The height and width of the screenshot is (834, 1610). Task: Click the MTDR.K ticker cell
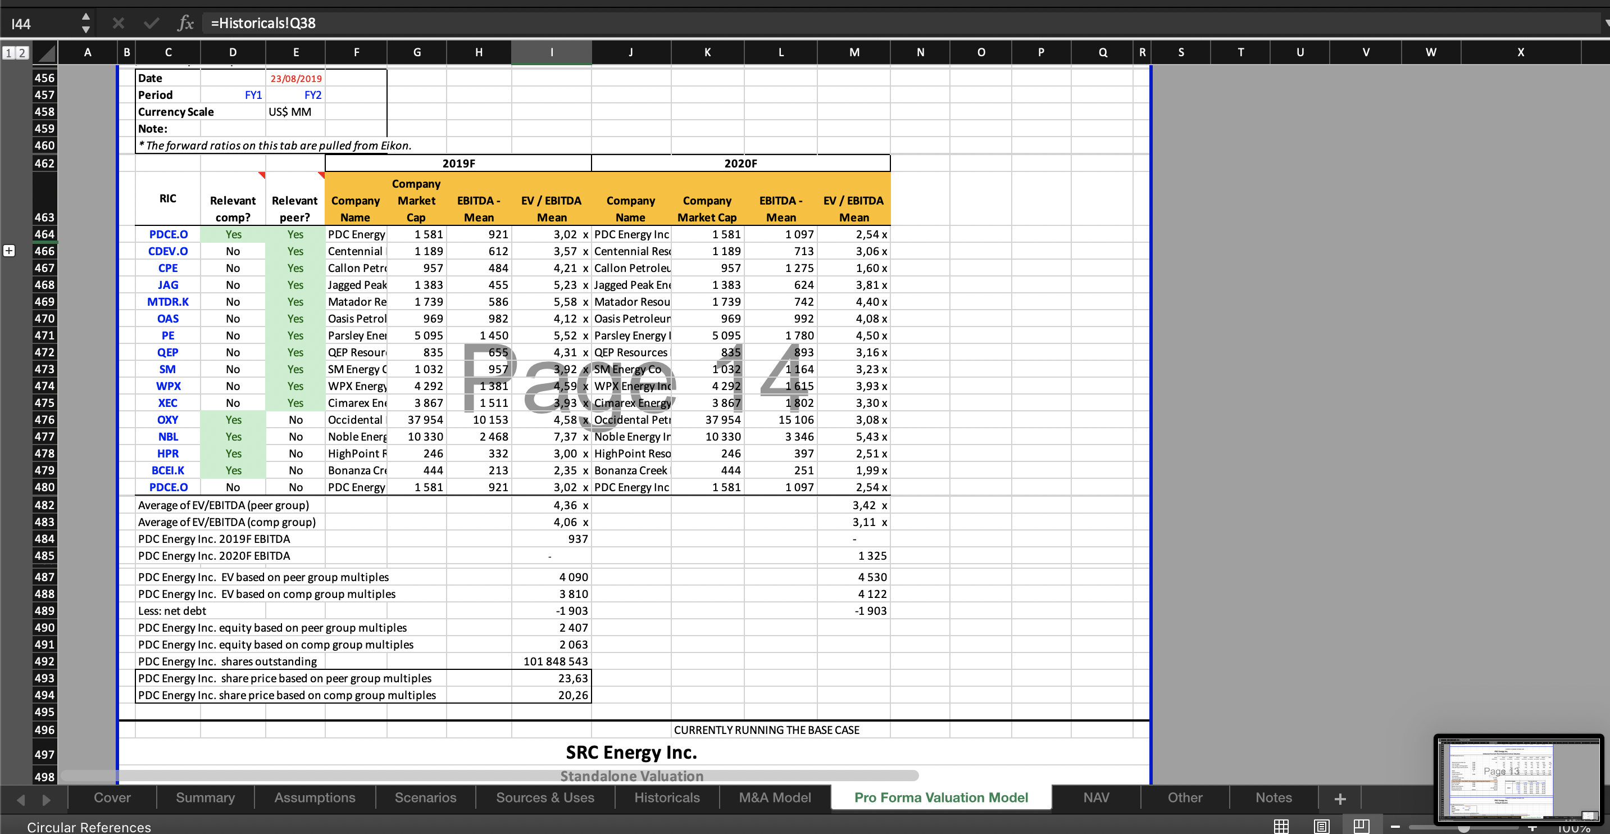[168, 301]
